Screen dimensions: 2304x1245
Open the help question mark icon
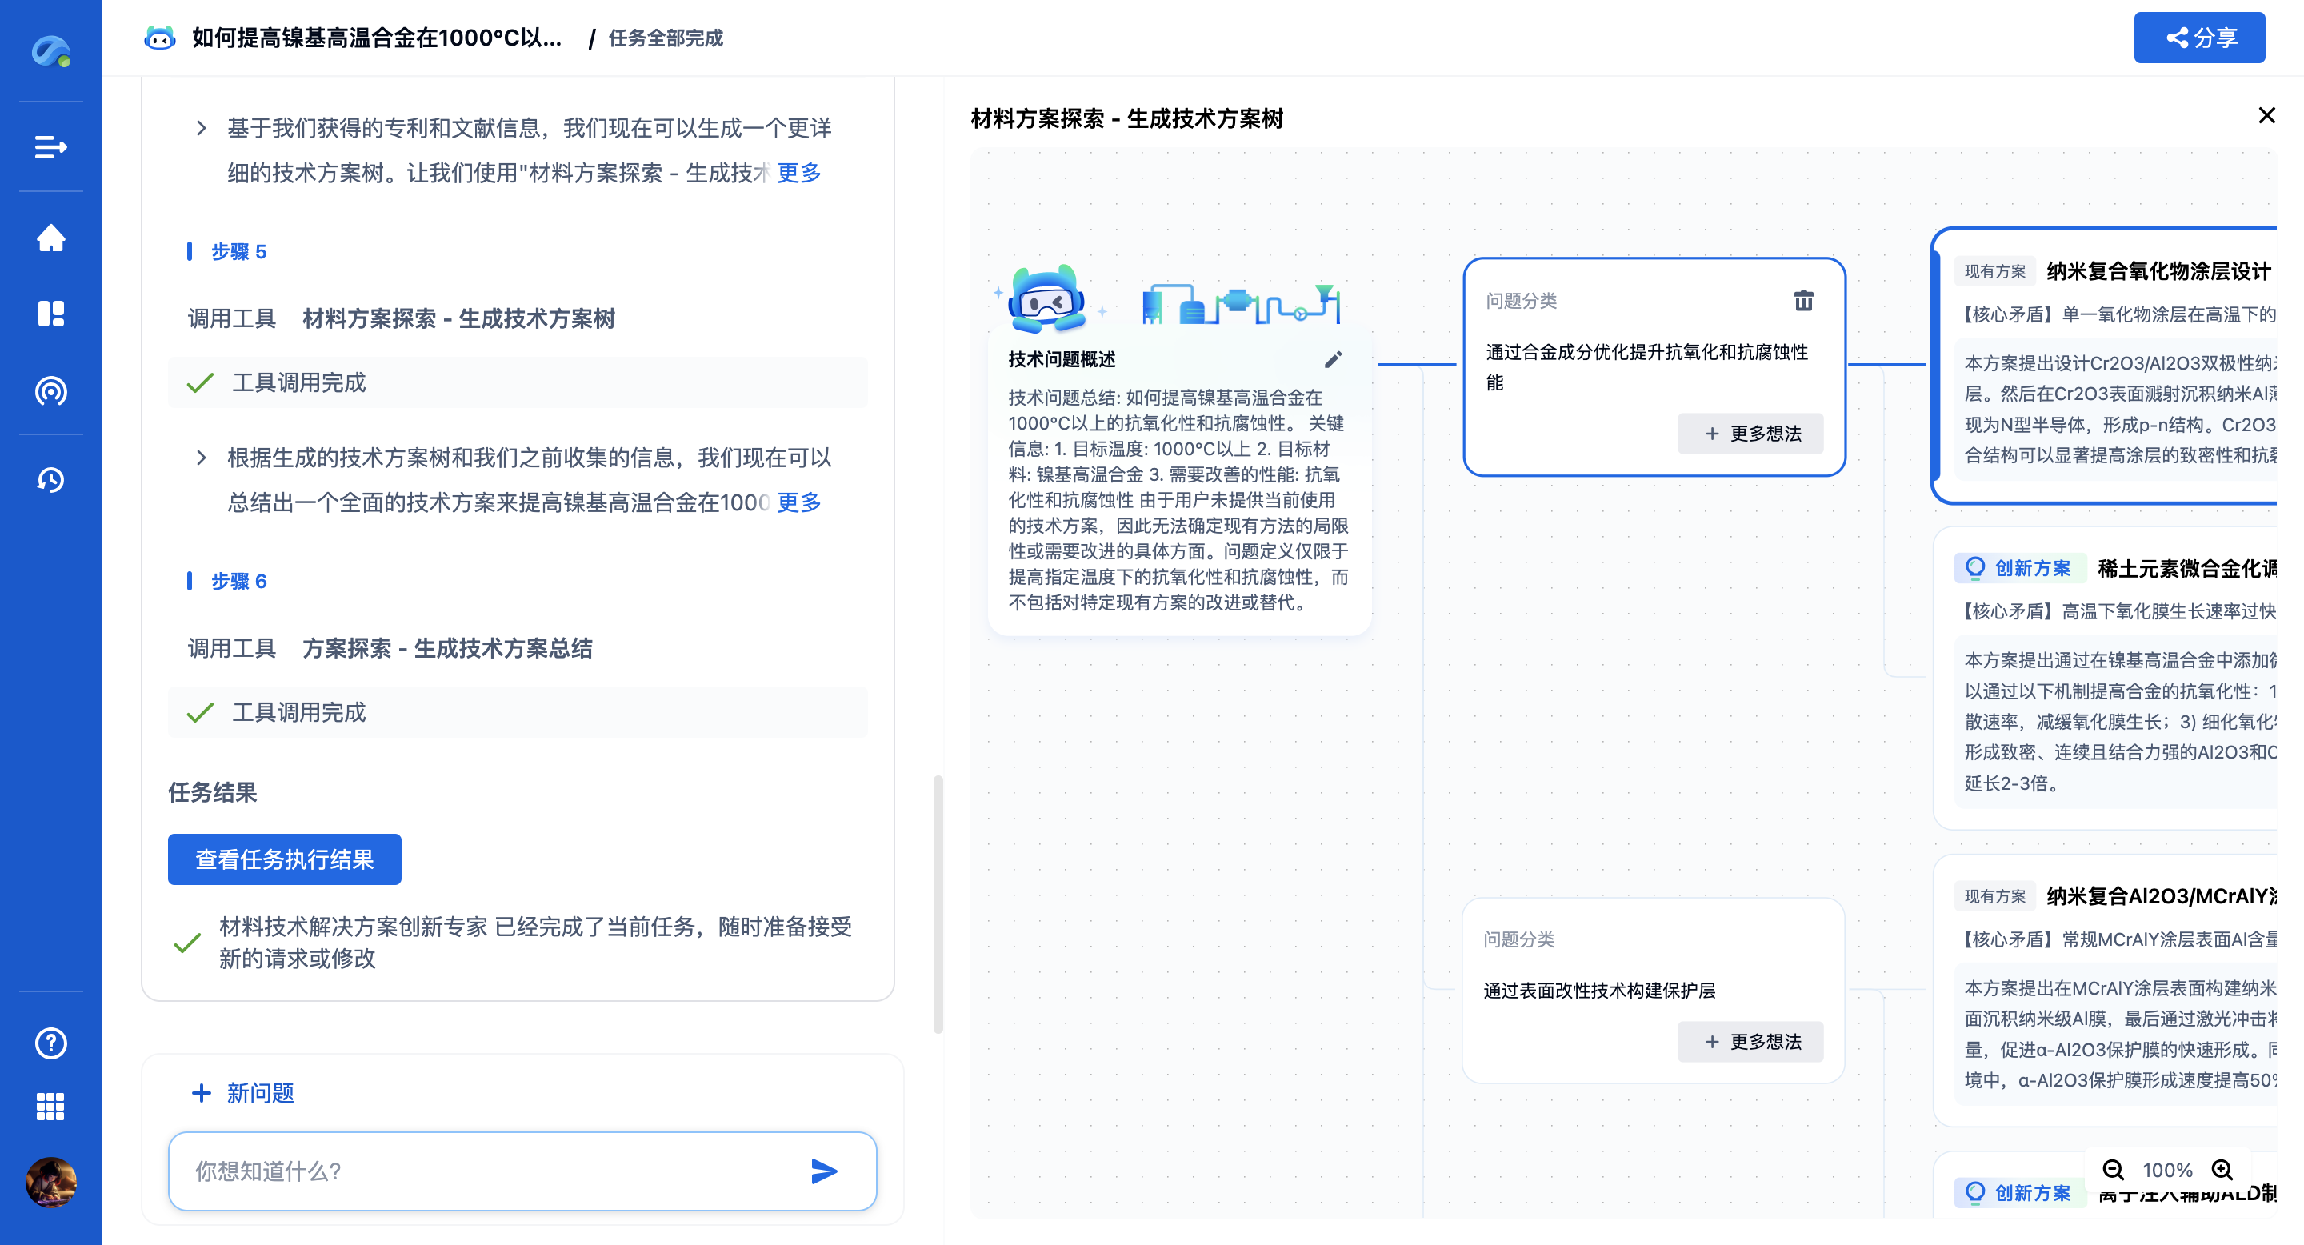(x=51, y=1043)
